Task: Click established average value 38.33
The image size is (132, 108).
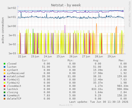Action: click(97, 76)
